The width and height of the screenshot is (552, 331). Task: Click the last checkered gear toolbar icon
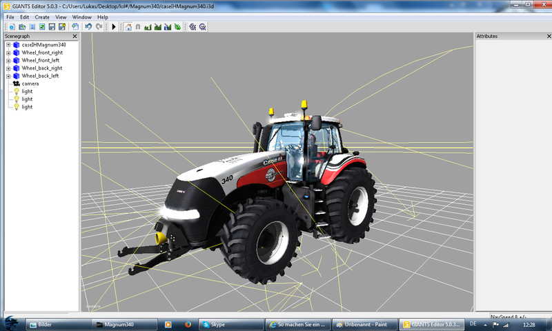tap(202, 27)
